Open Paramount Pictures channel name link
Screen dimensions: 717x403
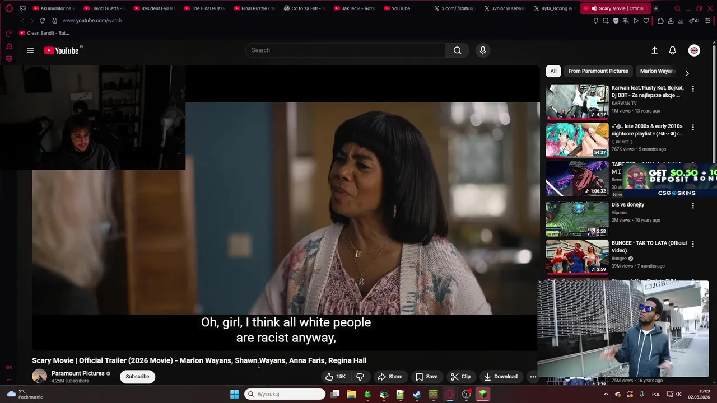tap(78, 373)
